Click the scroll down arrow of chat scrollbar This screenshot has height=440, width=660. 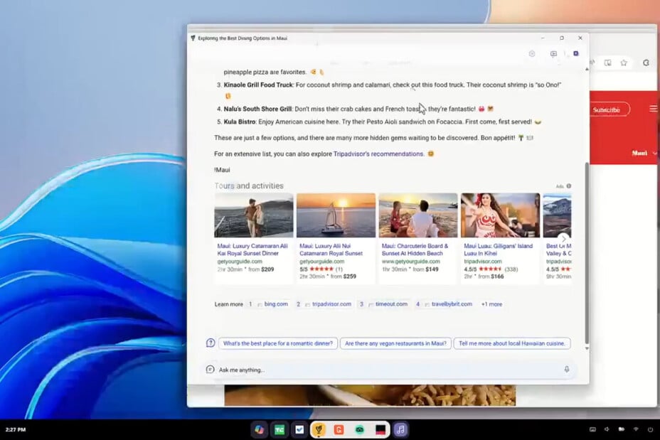coord(587,349)
